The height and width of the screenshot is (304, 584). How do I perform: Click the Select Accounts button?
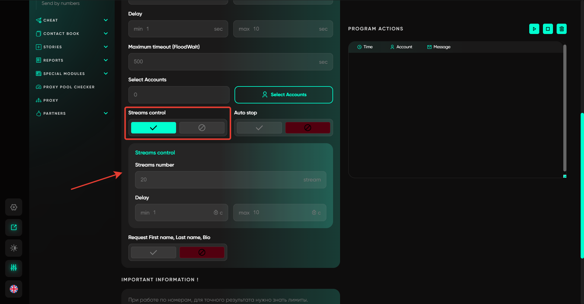pos(283,95)
